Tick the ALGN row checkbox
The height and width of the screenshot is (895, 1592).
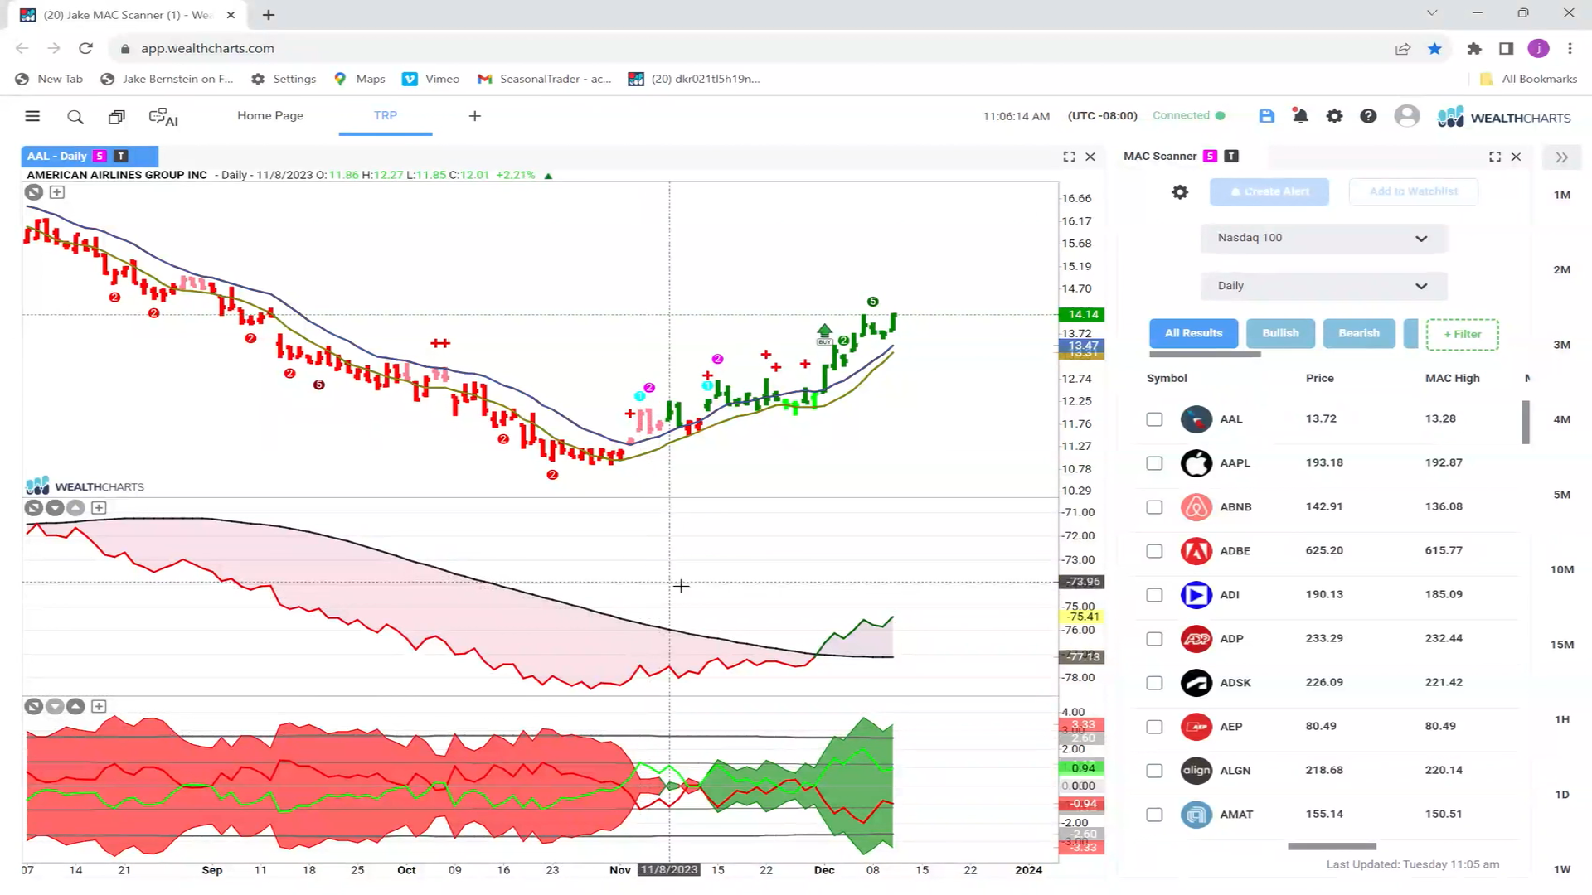[x=1154, y=771]
